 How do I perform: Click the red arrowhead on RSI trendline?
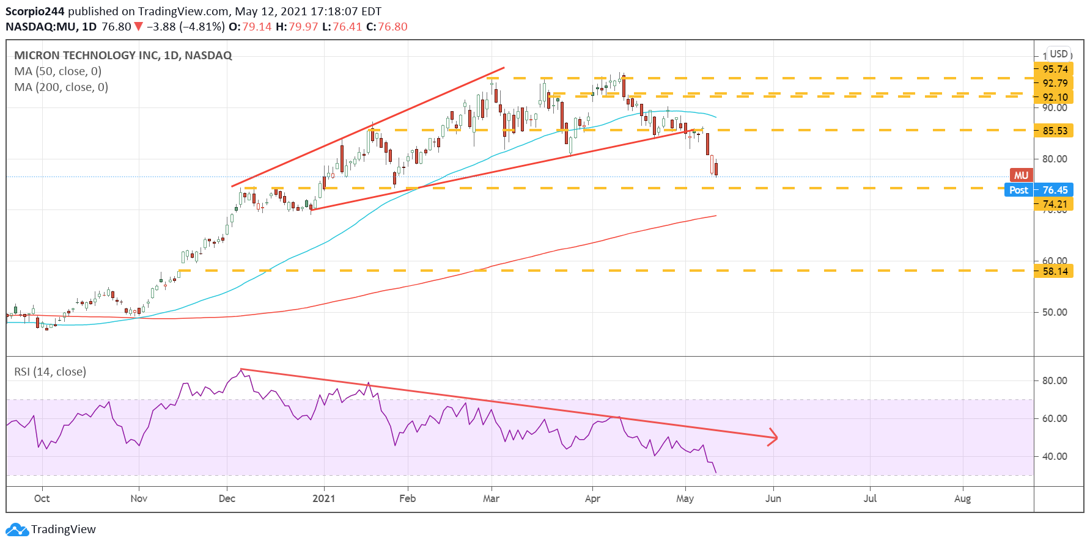tap(773, 437)
